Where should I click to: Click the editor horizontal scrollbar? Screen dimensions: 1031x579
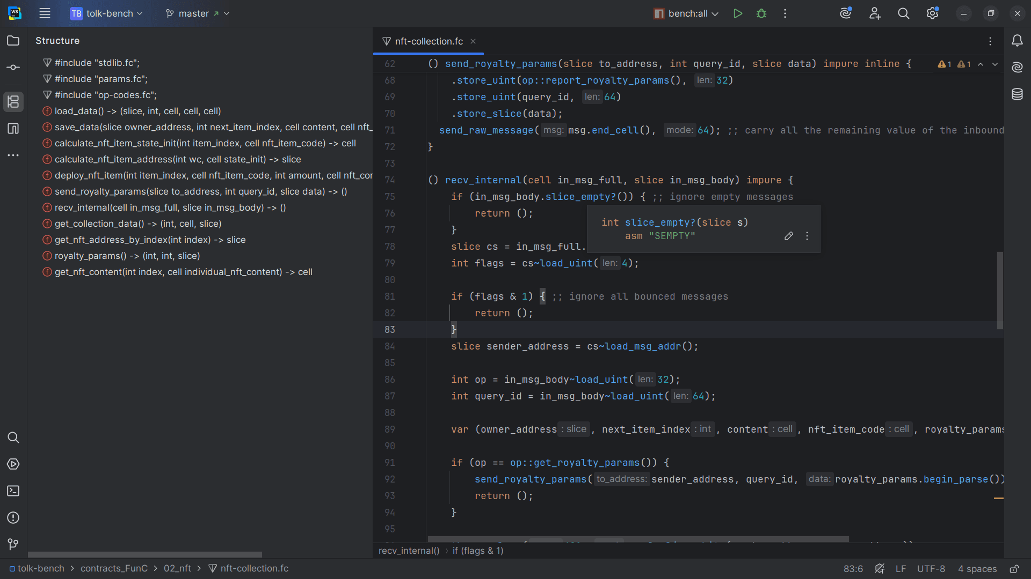(638, 539)
